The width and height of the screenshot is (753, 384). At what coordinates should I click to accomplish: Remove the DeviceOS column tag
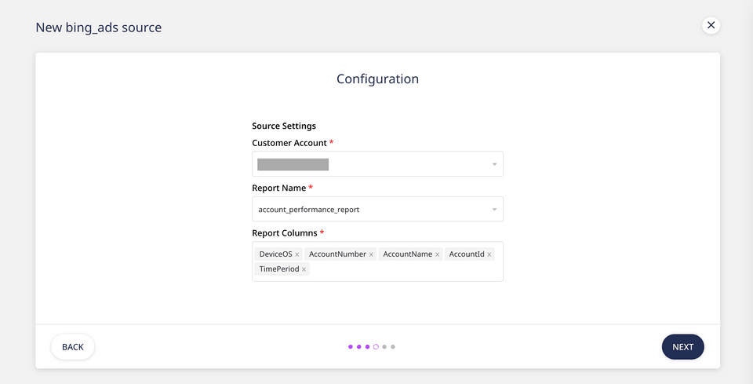297,254
